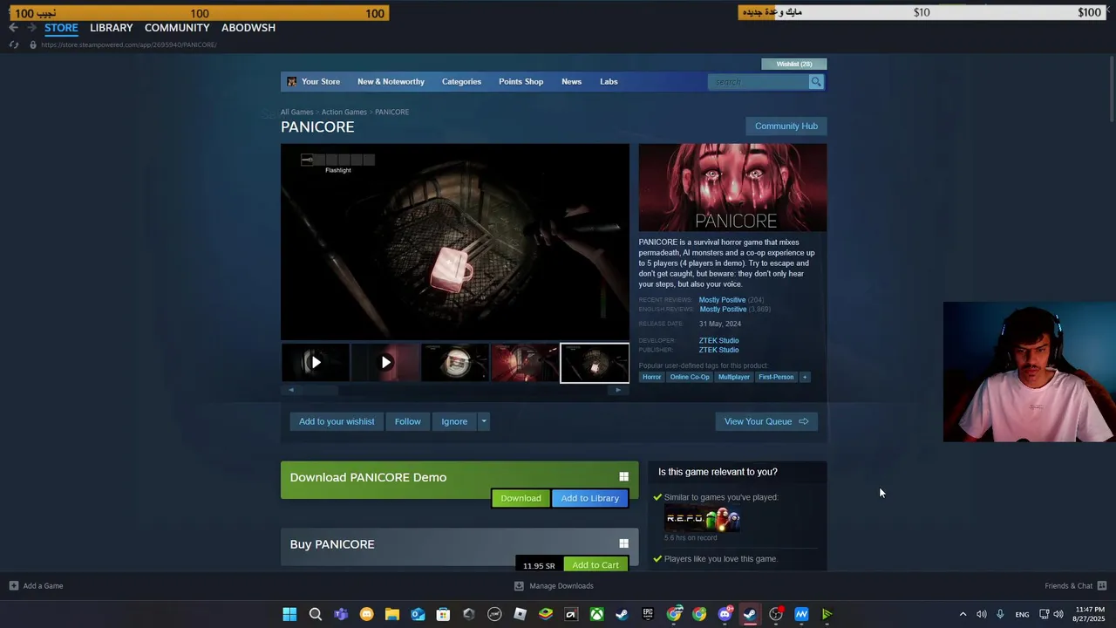Open Roblox from taskbar
The image size is (1116, 628).
[x=520, y=614]
